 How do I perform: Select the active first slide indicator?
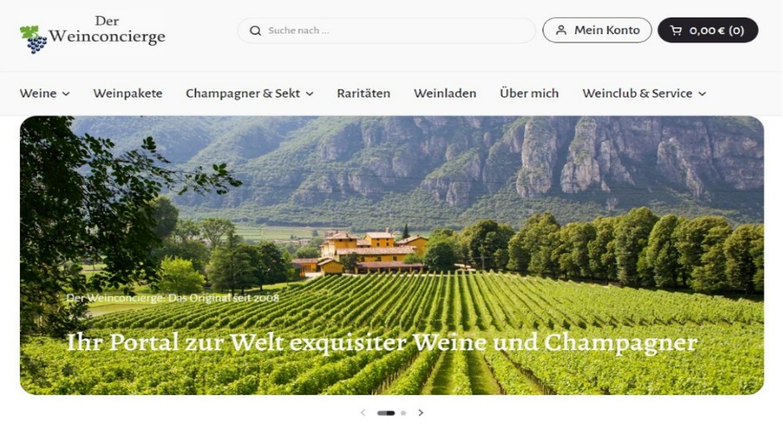pos(386,413)
